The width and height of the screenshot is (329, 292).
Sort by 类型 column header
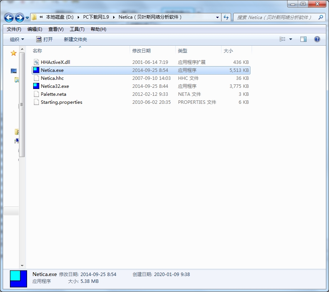point(198,51)
